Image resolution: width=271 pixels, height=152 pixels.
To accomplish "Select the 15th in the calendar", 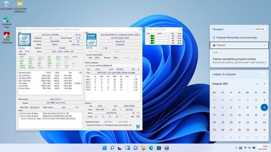I will coord(247,115).
